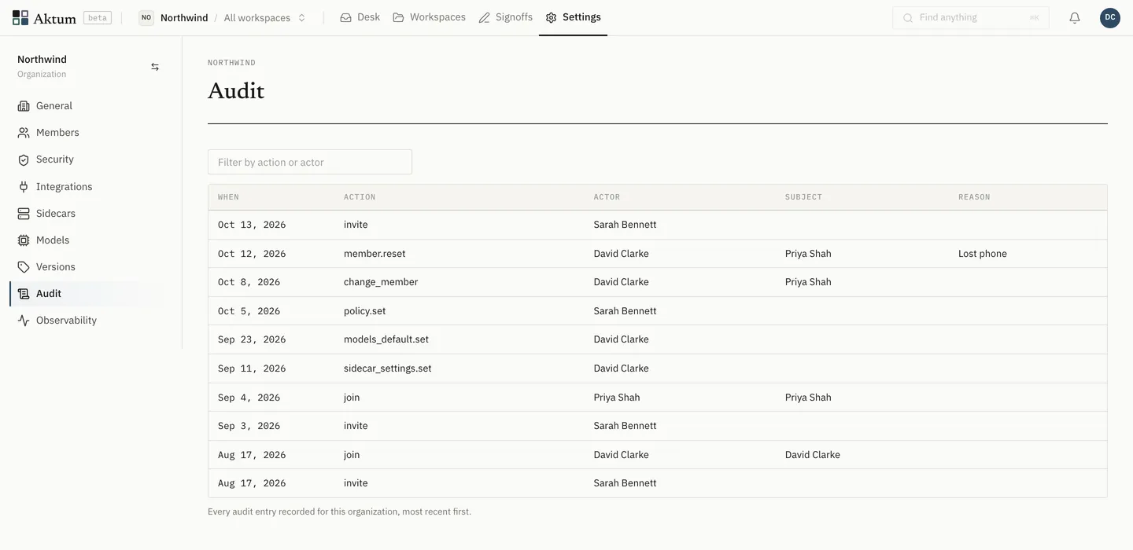Screen dimensions: 1133x550
Task: Click the sidecar_settings.set action cell
Action: (387, 368)
